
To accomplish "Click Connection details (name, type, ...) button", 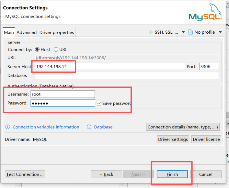I will (x=183, y=127).
